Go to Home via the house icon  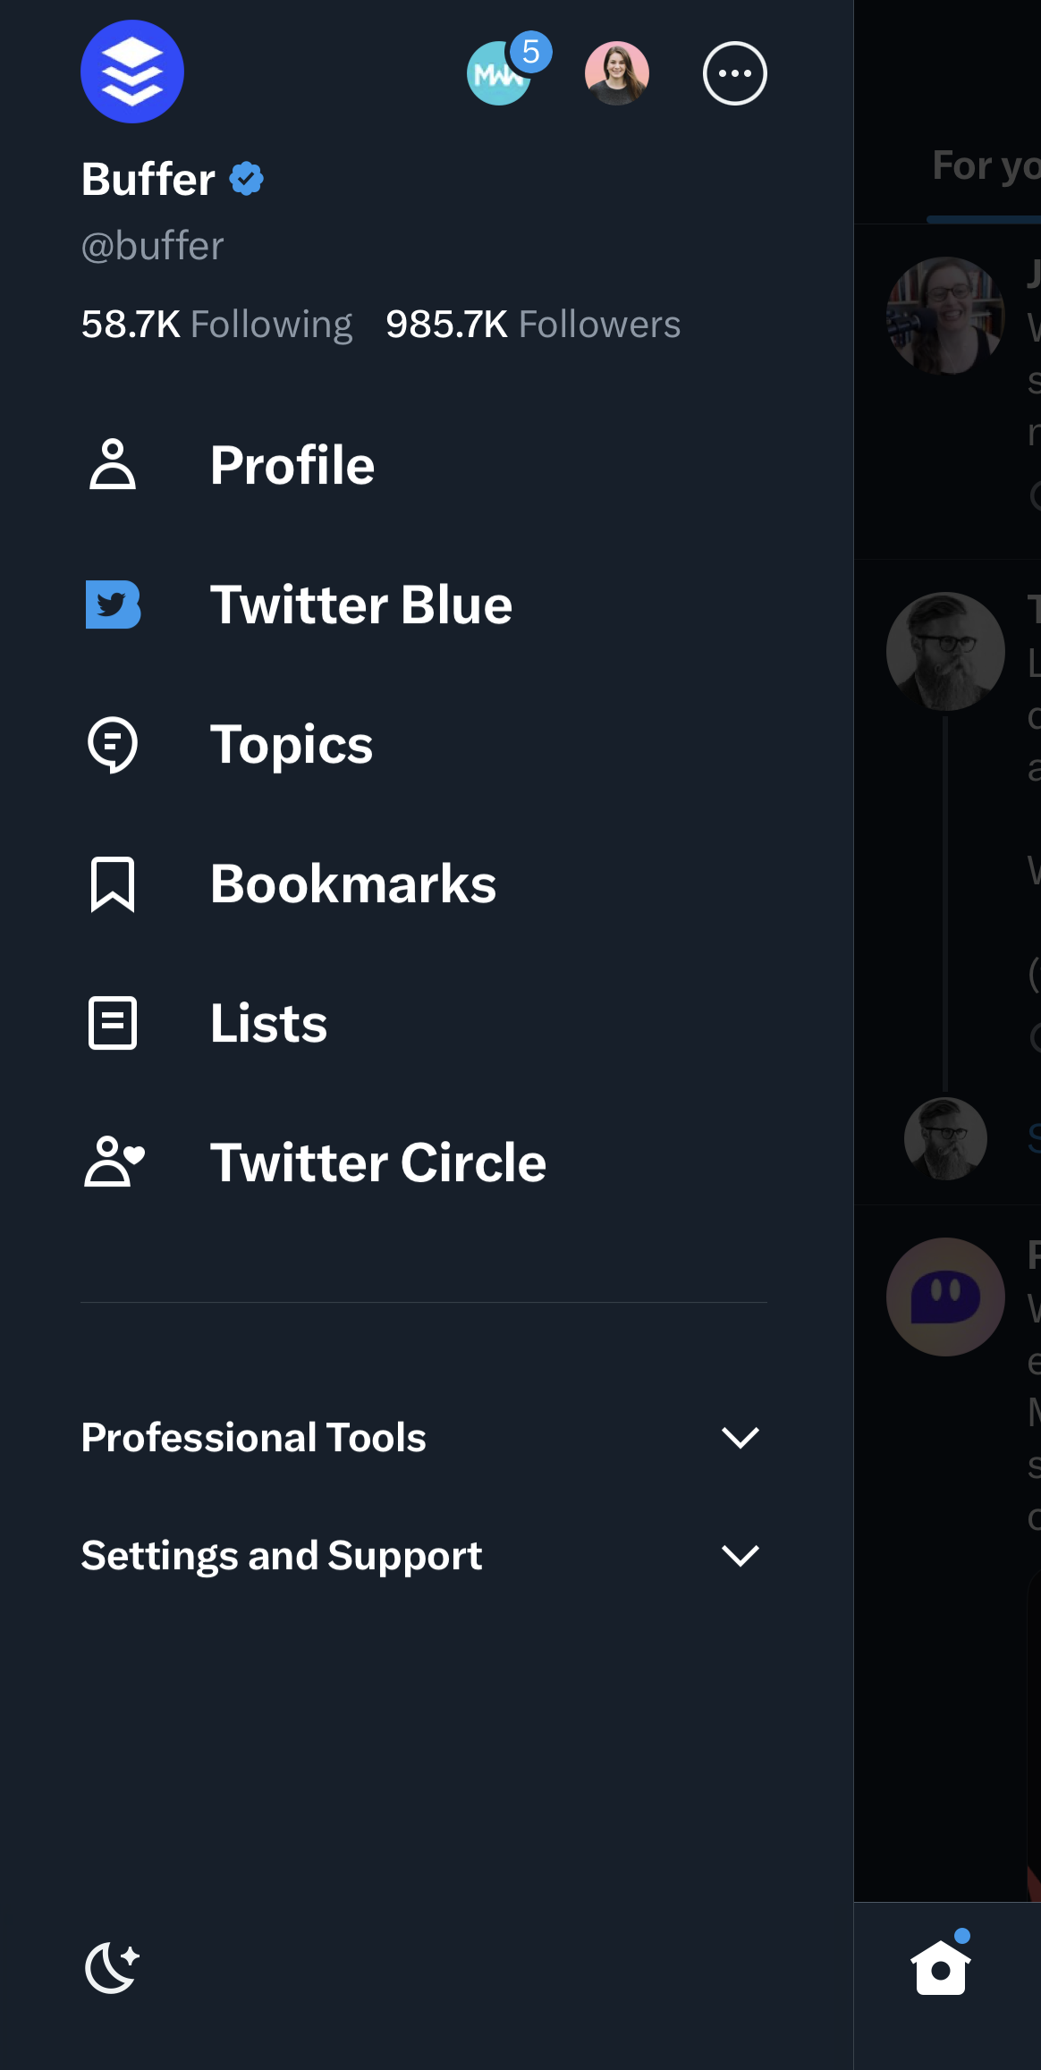(x=941, y=1965)
